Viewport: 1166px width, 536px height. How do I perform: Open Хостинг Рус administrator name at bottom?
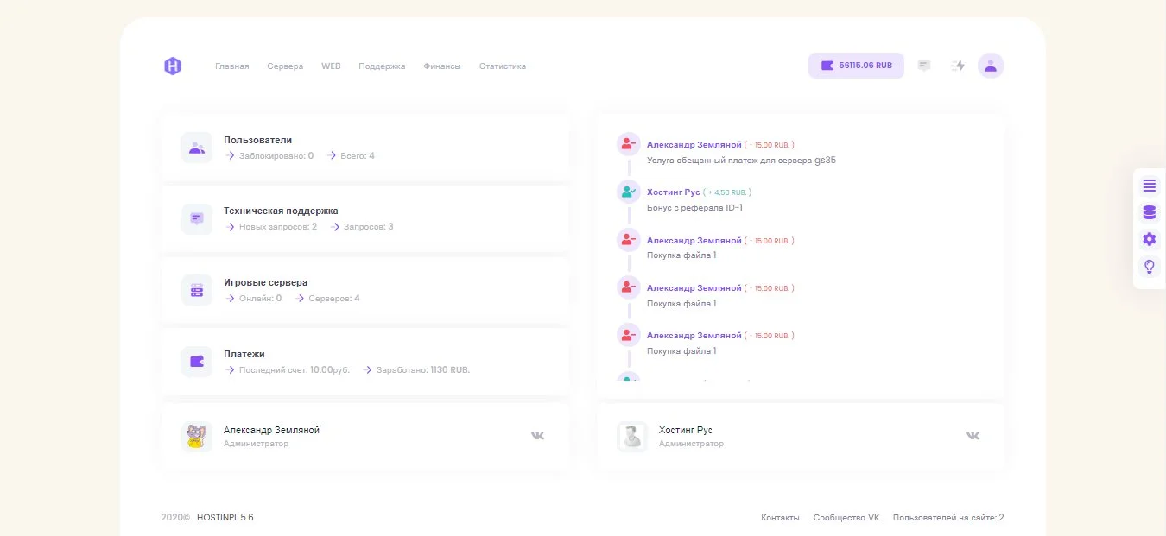pyautogui.click(x=686, y=430)
